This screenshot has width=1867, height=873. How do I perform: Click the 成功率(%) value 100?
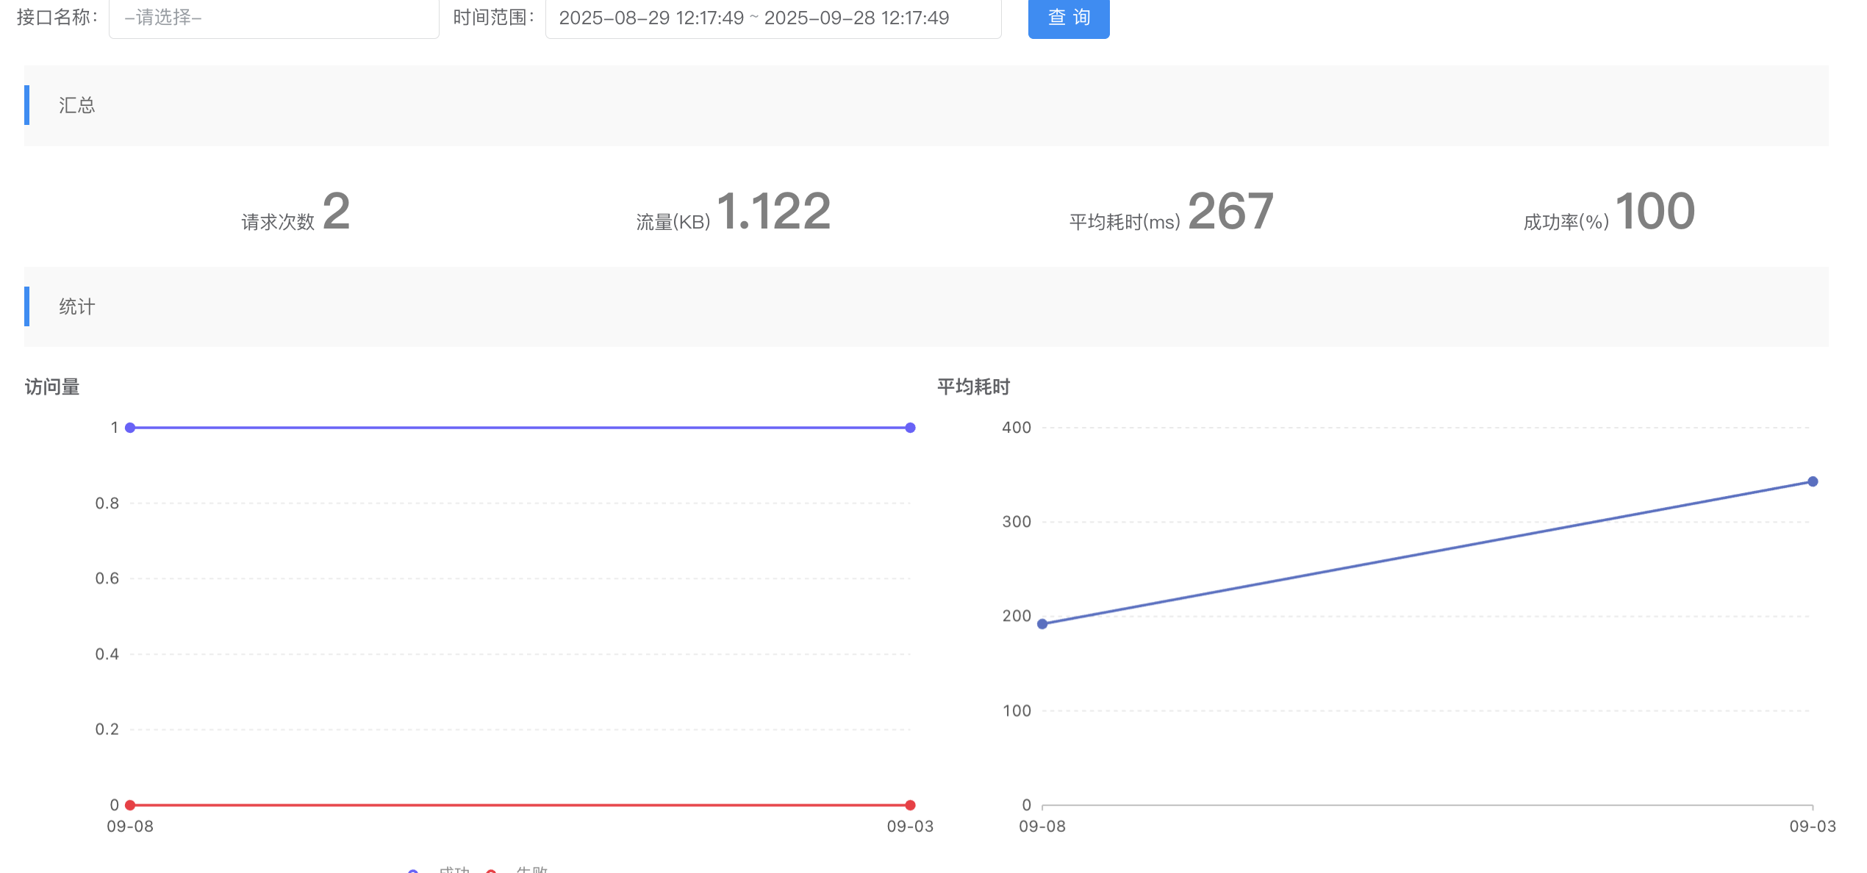pos(1655,212)
